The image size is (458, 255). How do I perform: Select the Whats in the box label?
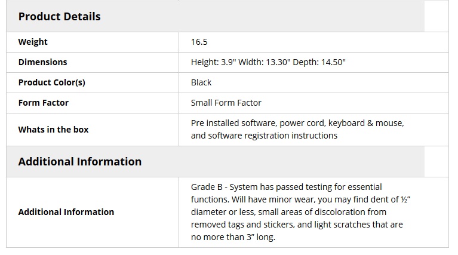[53, 130]
